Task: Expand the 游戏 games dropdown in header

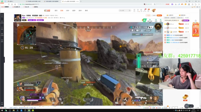Action: (80, 11)
